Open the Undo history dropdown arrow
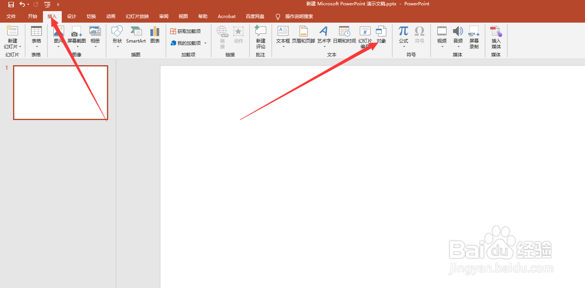Image resolution: width=585 pixels, height=288 pixels. [28, 5]
